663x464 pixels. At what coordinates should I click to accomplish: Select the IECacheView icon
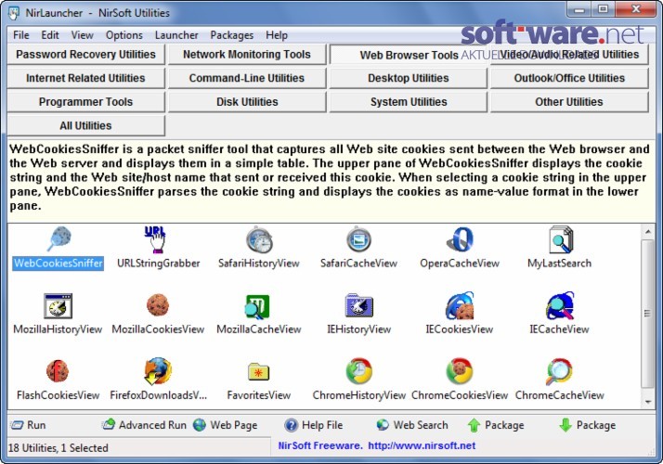560,305
